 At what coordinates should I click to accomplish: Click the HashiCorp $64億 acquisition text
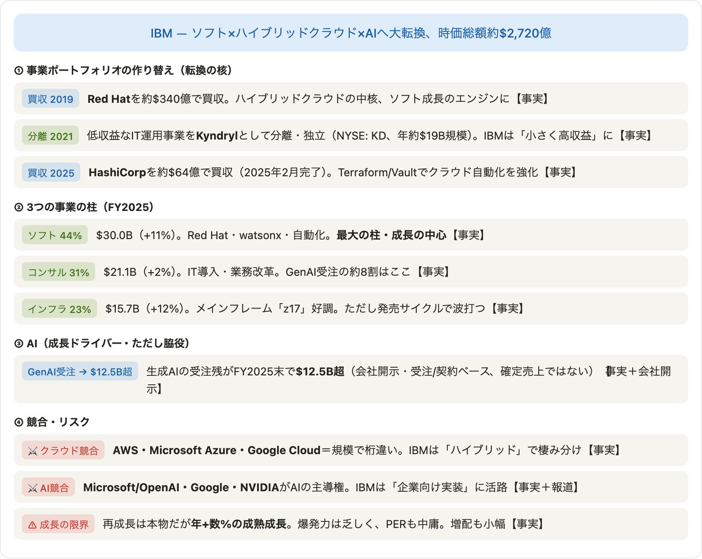[x=333, y=173]
